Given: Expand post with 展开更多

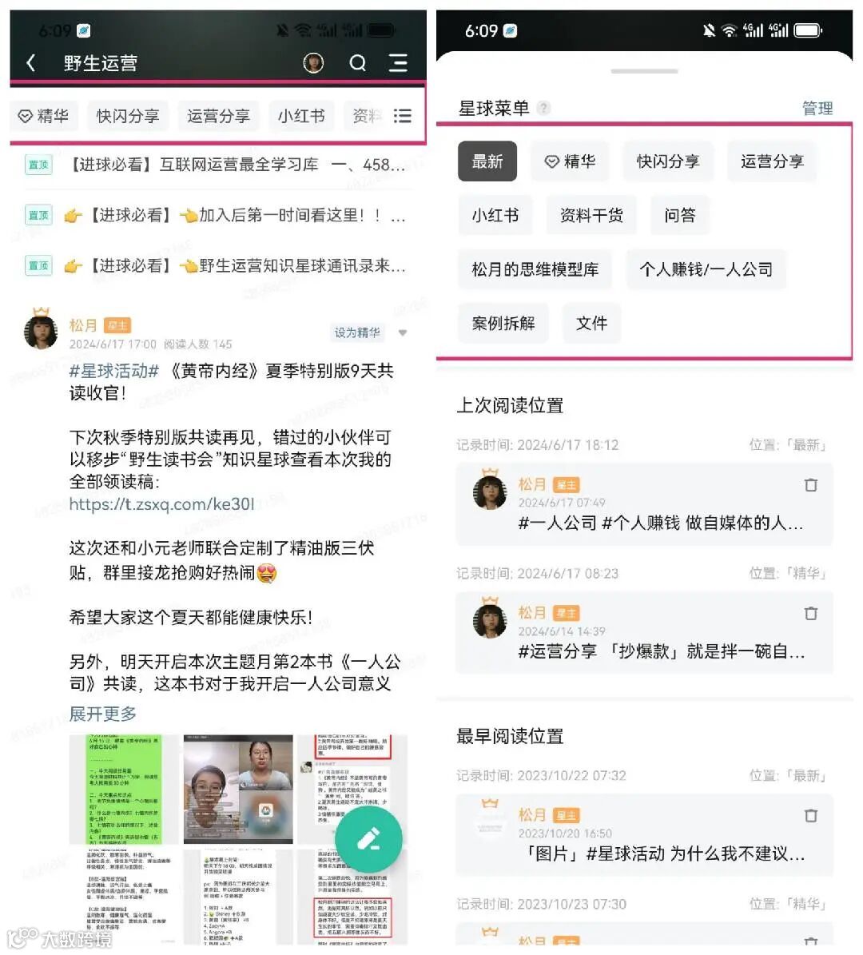Looking at the screenshot, I should [103, 713].
